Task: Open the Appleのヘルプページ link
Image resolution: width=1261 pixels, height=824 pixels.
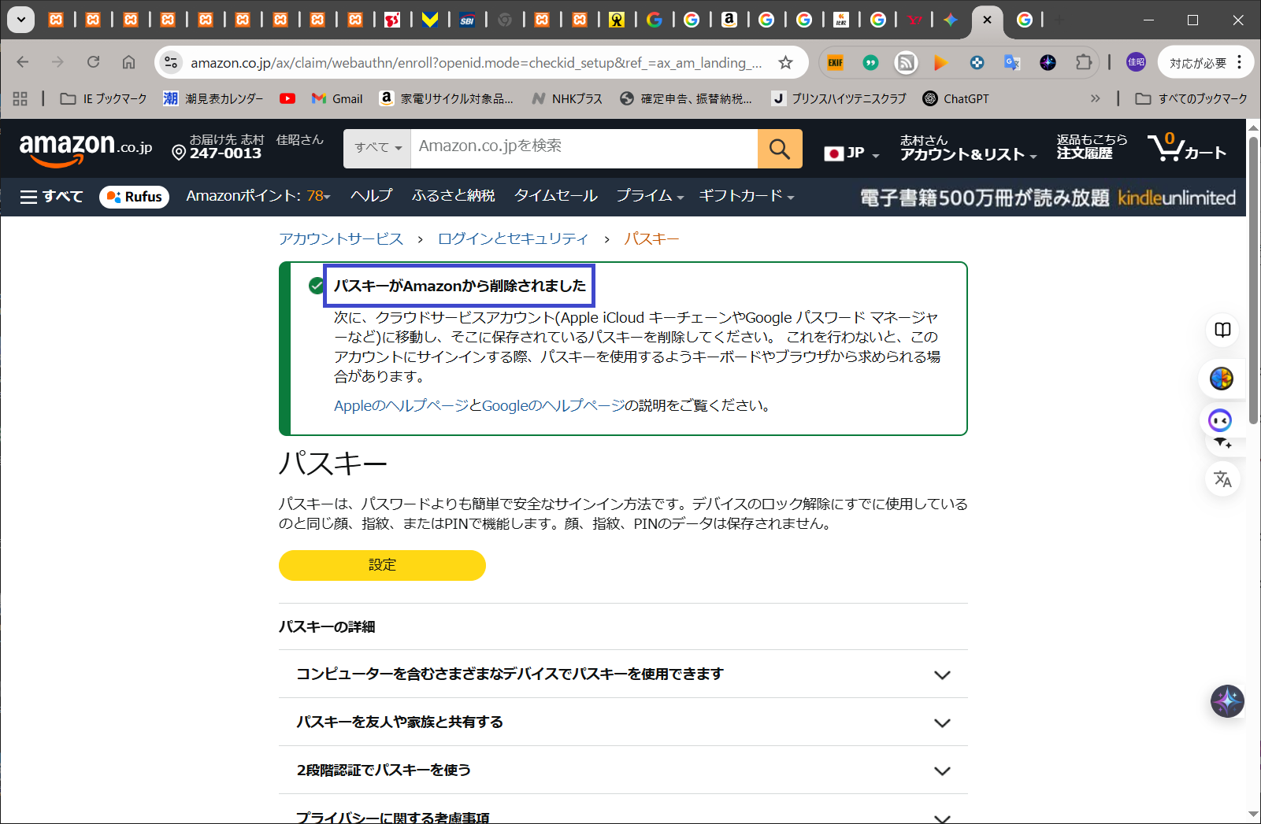Action: [401, 406]
